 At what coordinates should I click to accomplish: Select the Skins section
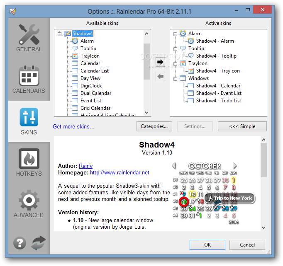point(29,121)
